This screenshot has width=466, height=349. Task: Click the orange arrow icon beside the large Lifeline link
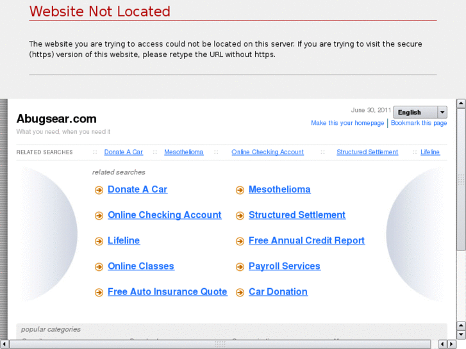point(99,241)
